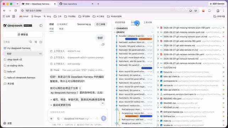Open the README.zh.md file row

pos(191,107)
